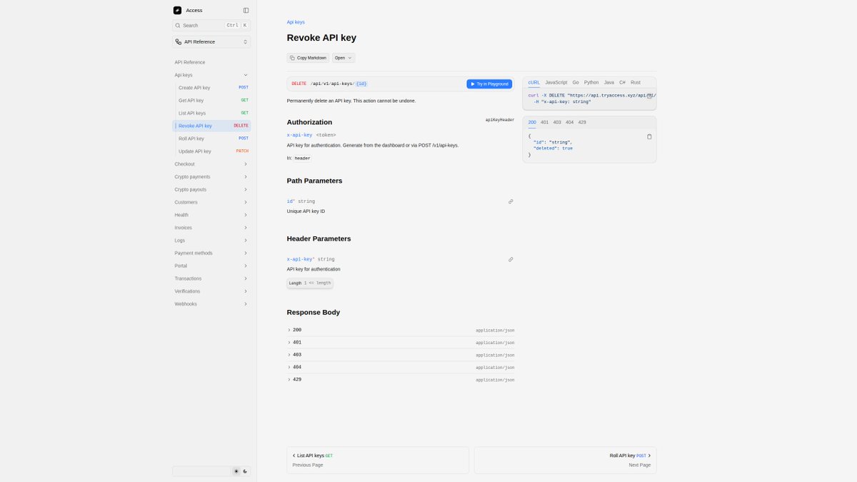The height and width of the screenshot is (482, 857).
Task: Select the Java code tab
Action: point(609,82)
